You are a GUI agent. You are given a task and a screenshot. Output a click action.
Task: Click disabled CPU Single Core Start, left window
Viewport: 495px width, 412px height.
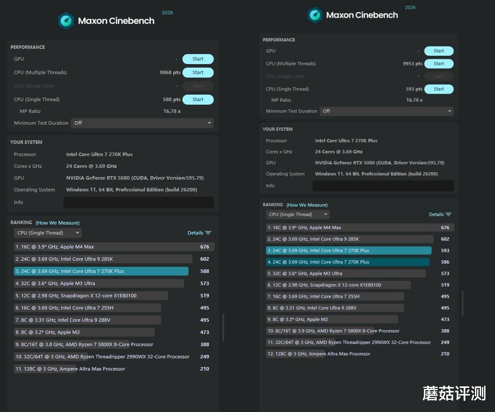pyautogui.click(x=198, y=86)
